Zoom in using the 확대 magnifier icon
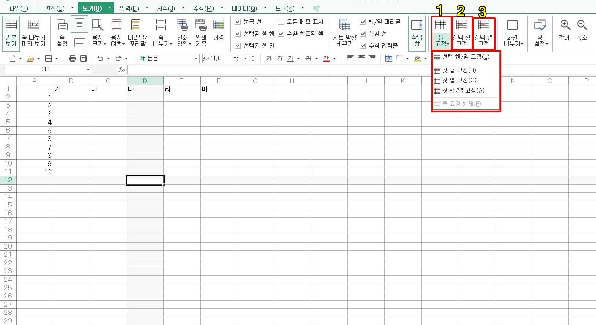Screen dimensions: 596x325 pos(565,28)
